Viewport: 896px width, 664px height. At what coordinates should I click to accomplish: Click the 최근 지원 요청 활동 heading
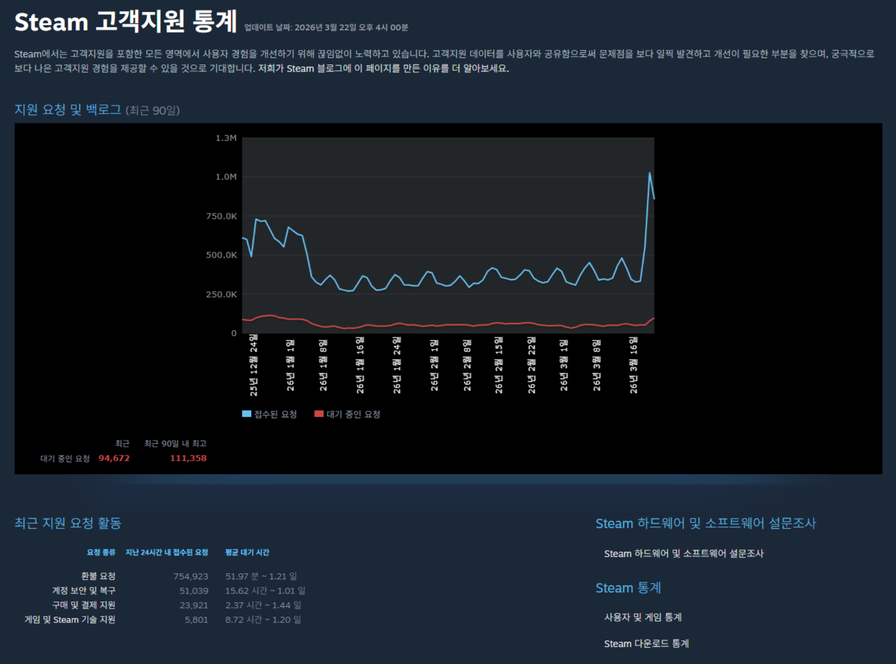point(68,523)
